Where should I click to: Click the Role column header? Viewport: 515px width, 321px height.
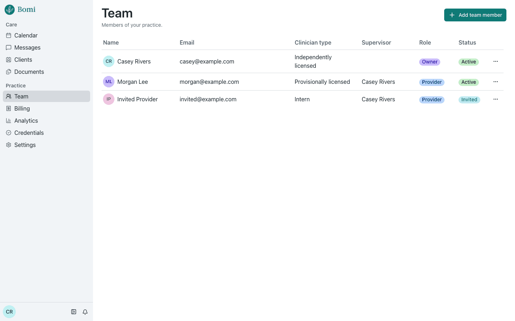click(x=425, y=42)
